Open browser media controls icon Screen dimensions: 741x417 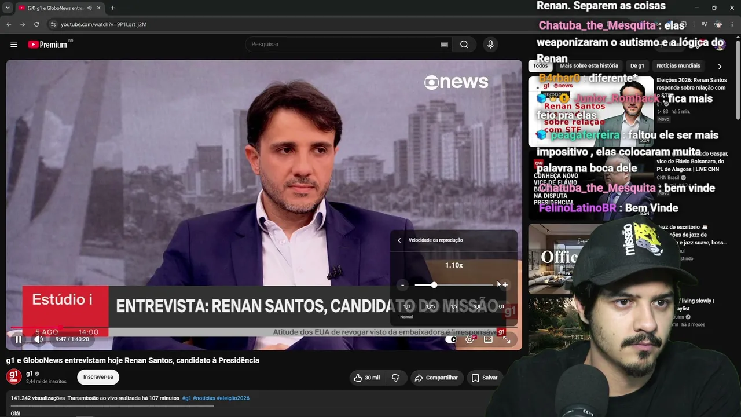click(704, 24)
